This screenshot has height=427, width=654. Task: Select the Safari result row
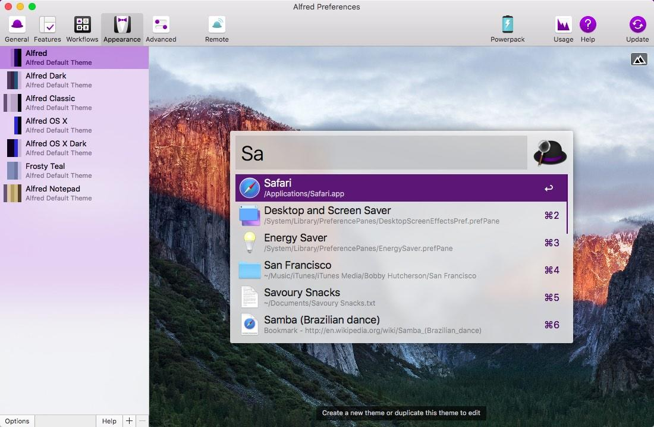point(401,188)
